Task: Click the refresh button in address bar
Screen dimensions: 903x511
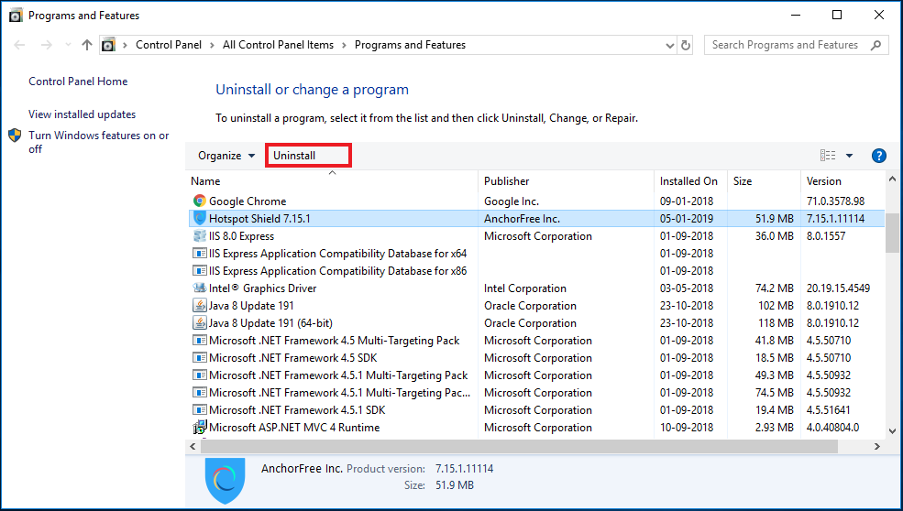Action: point(686,45)
